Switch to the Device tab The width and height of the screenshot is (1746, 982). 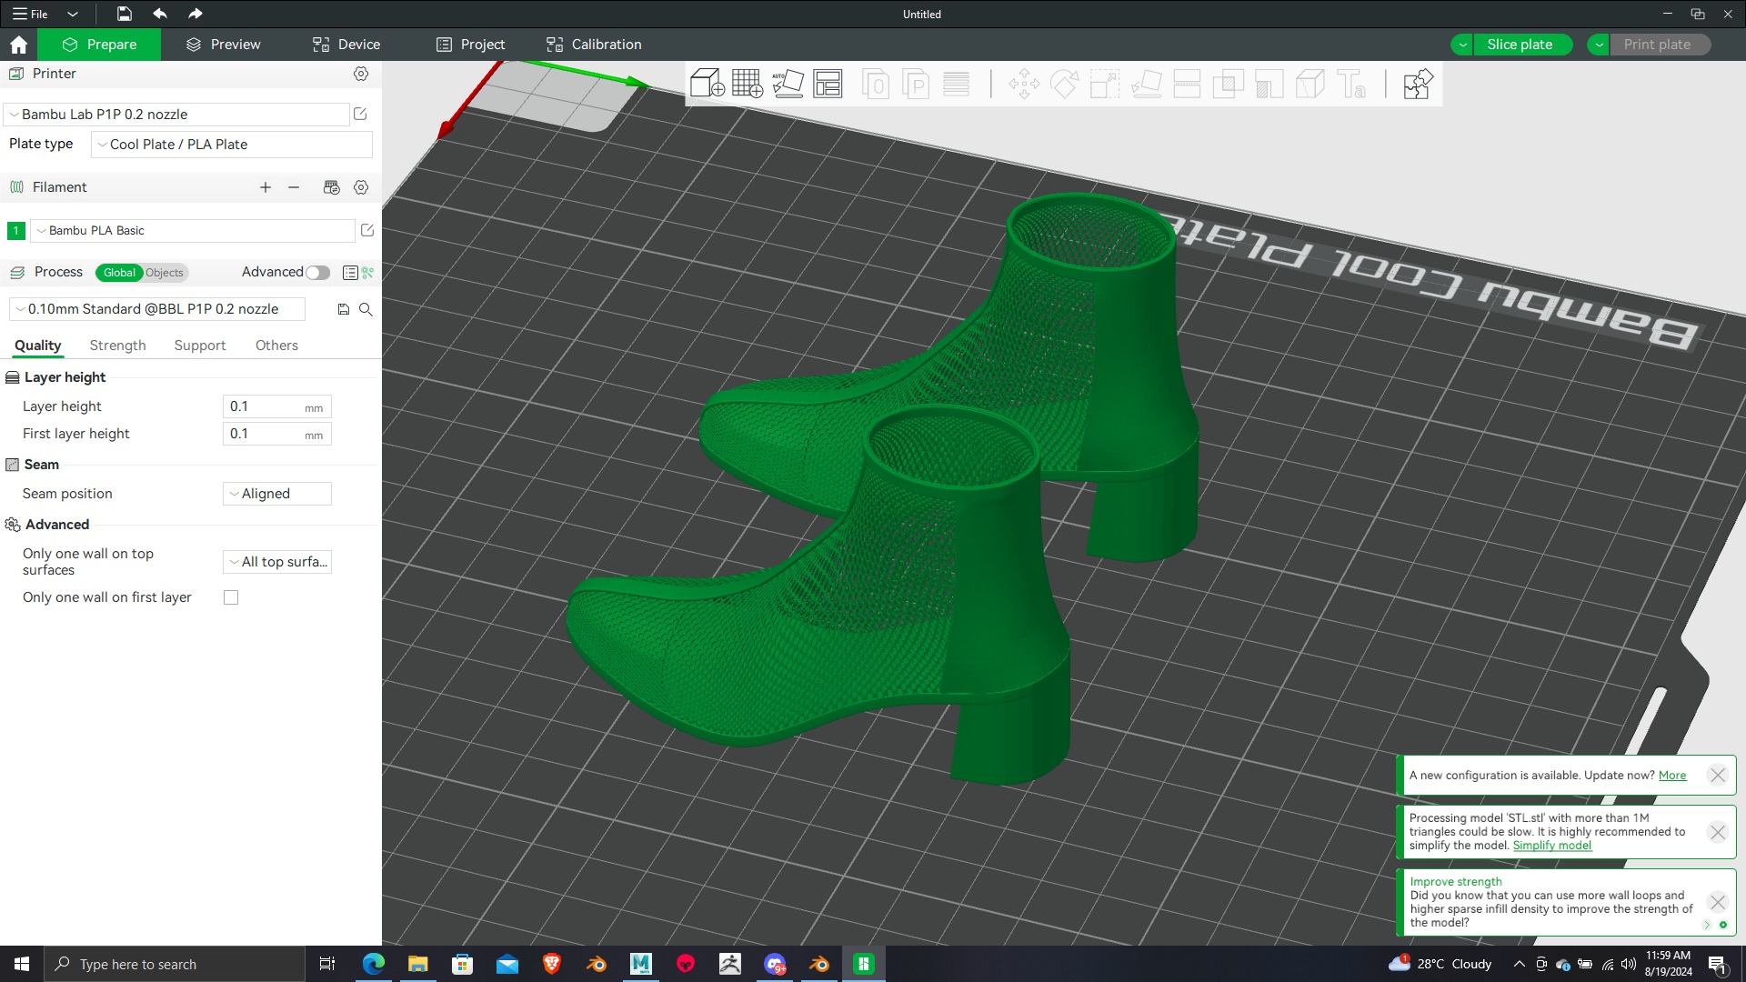[x=346, y=45]
